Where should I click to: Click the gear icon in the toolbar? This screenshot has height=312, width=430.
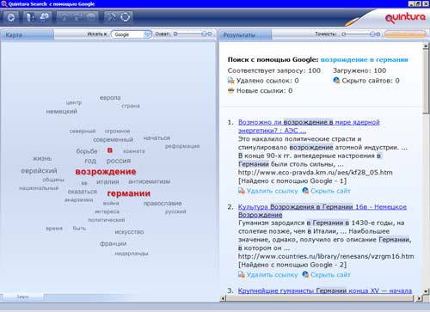11,18
